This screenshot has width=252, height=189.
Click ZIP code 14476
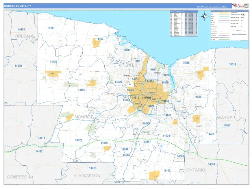[x=21, y=30]
